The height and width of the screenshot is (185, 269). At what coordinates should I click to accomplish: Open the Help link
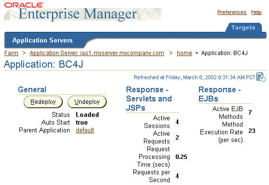256,12
